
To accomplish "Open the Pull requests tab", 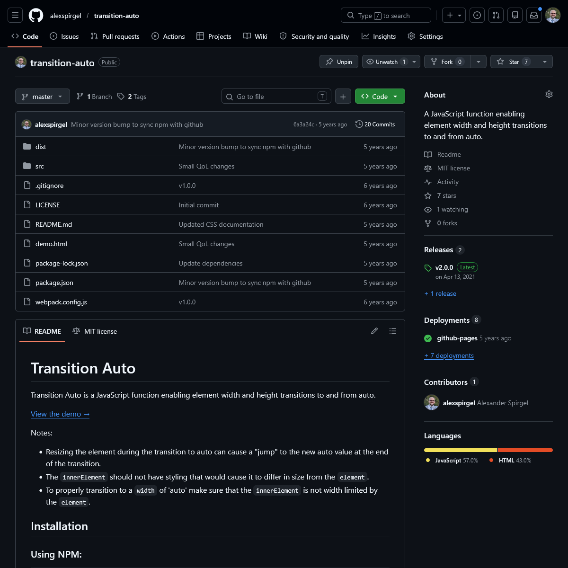I will pyautogui.click(x=115, y=36).
